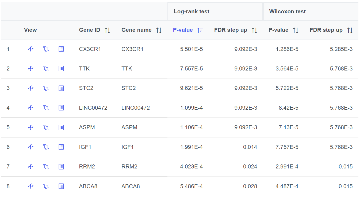This screenshot has height=197, width=360.
Task: Open the details list icon for STC2
Action: pyautogui.click(x=61, y=88)
